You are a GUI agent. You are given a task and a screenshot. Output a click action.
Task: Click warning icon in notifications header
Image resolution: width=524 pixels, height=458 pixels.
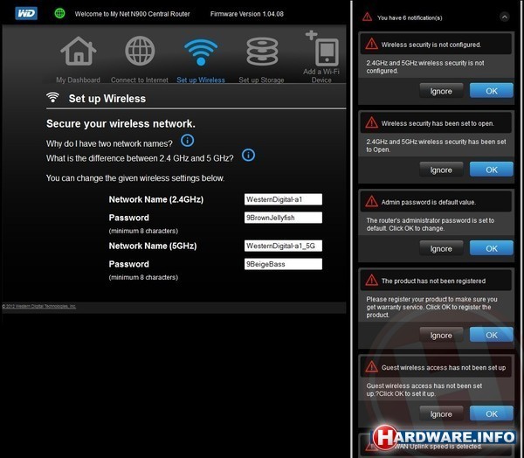368,17
